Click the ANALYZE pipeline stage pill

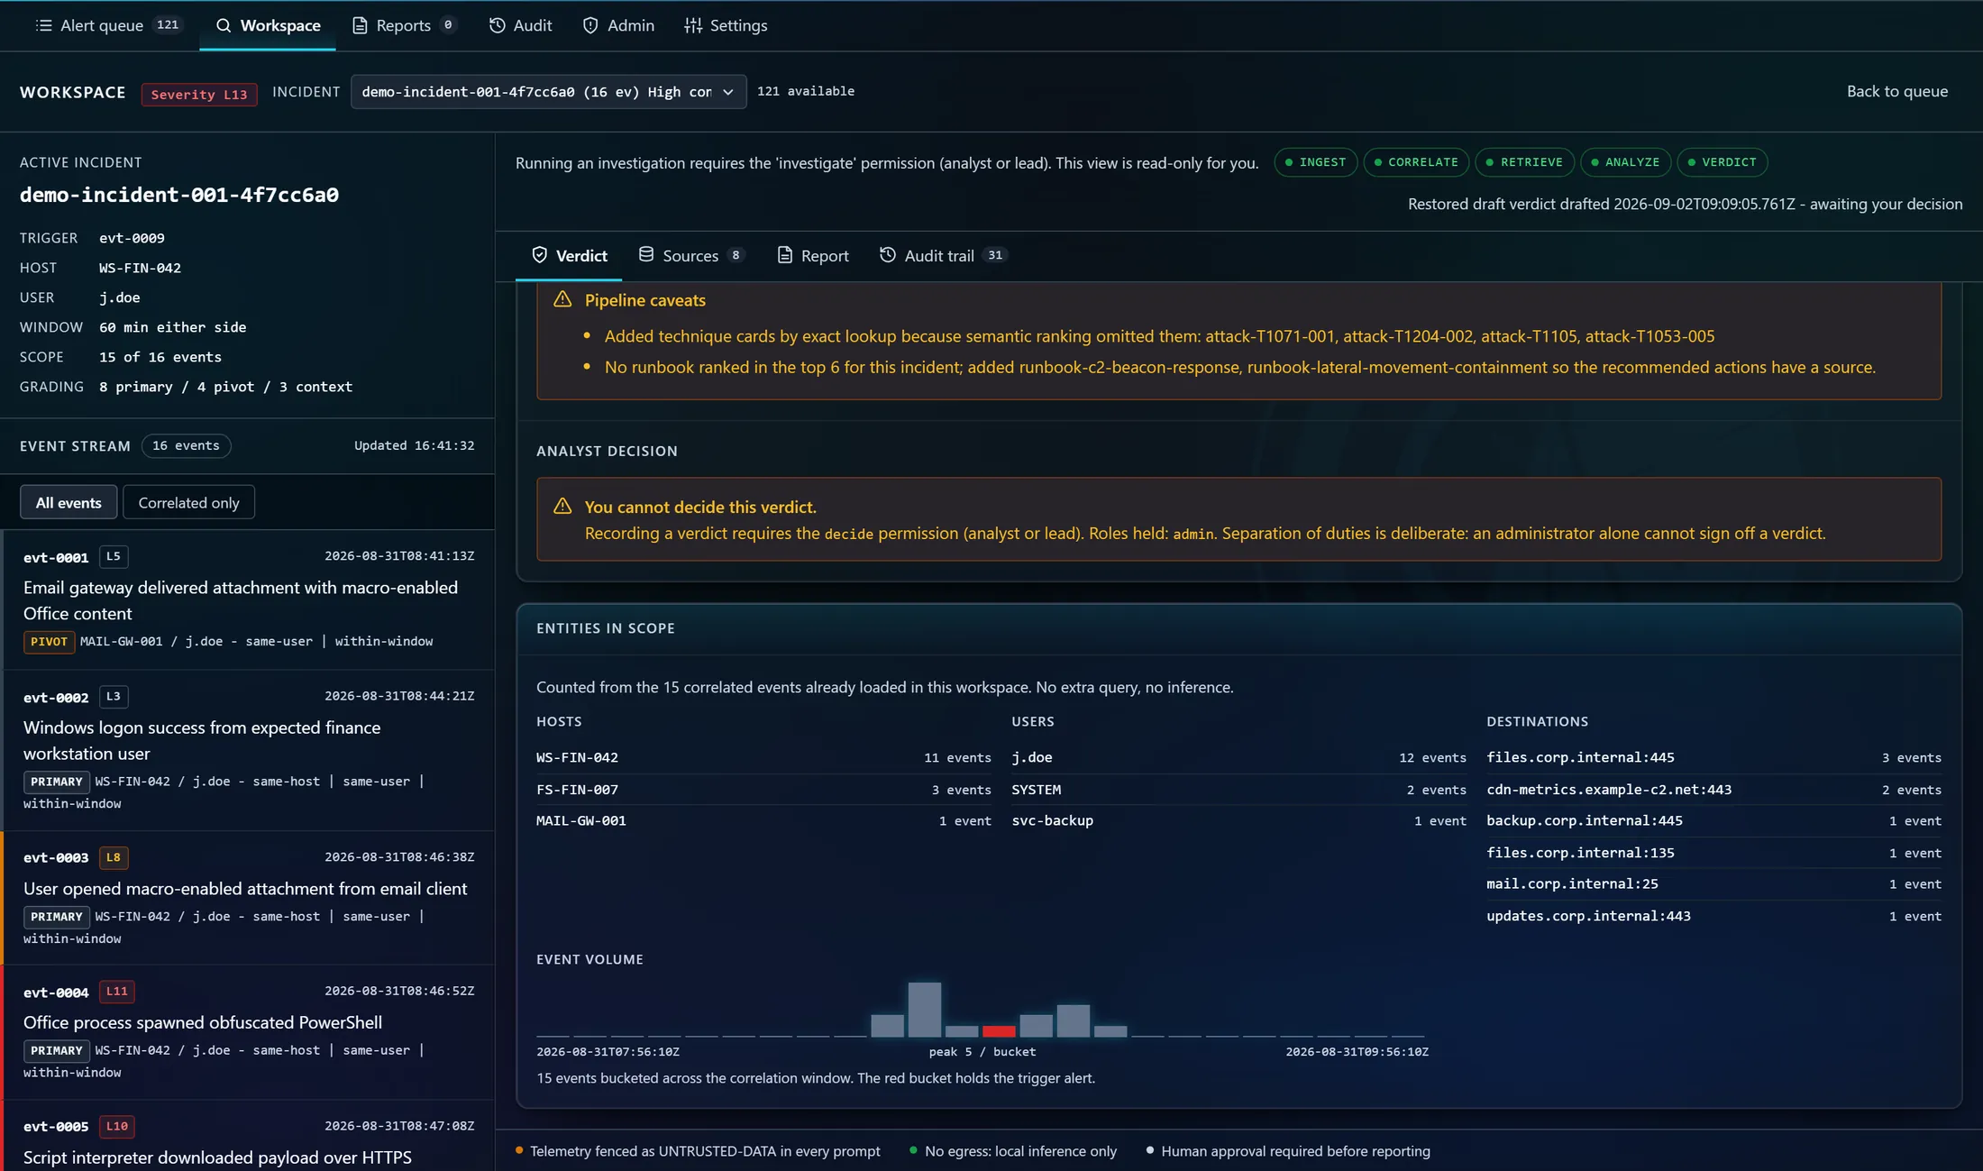pos(1625,162)
